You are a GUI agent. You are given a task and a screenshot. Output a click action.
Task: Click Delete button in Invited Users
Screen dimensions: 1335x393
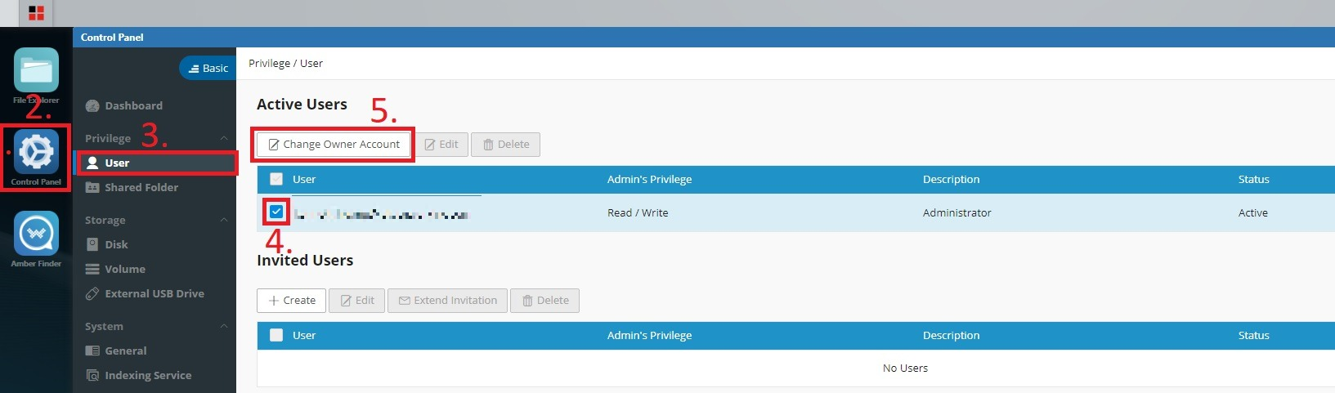(x=545, y=300)
